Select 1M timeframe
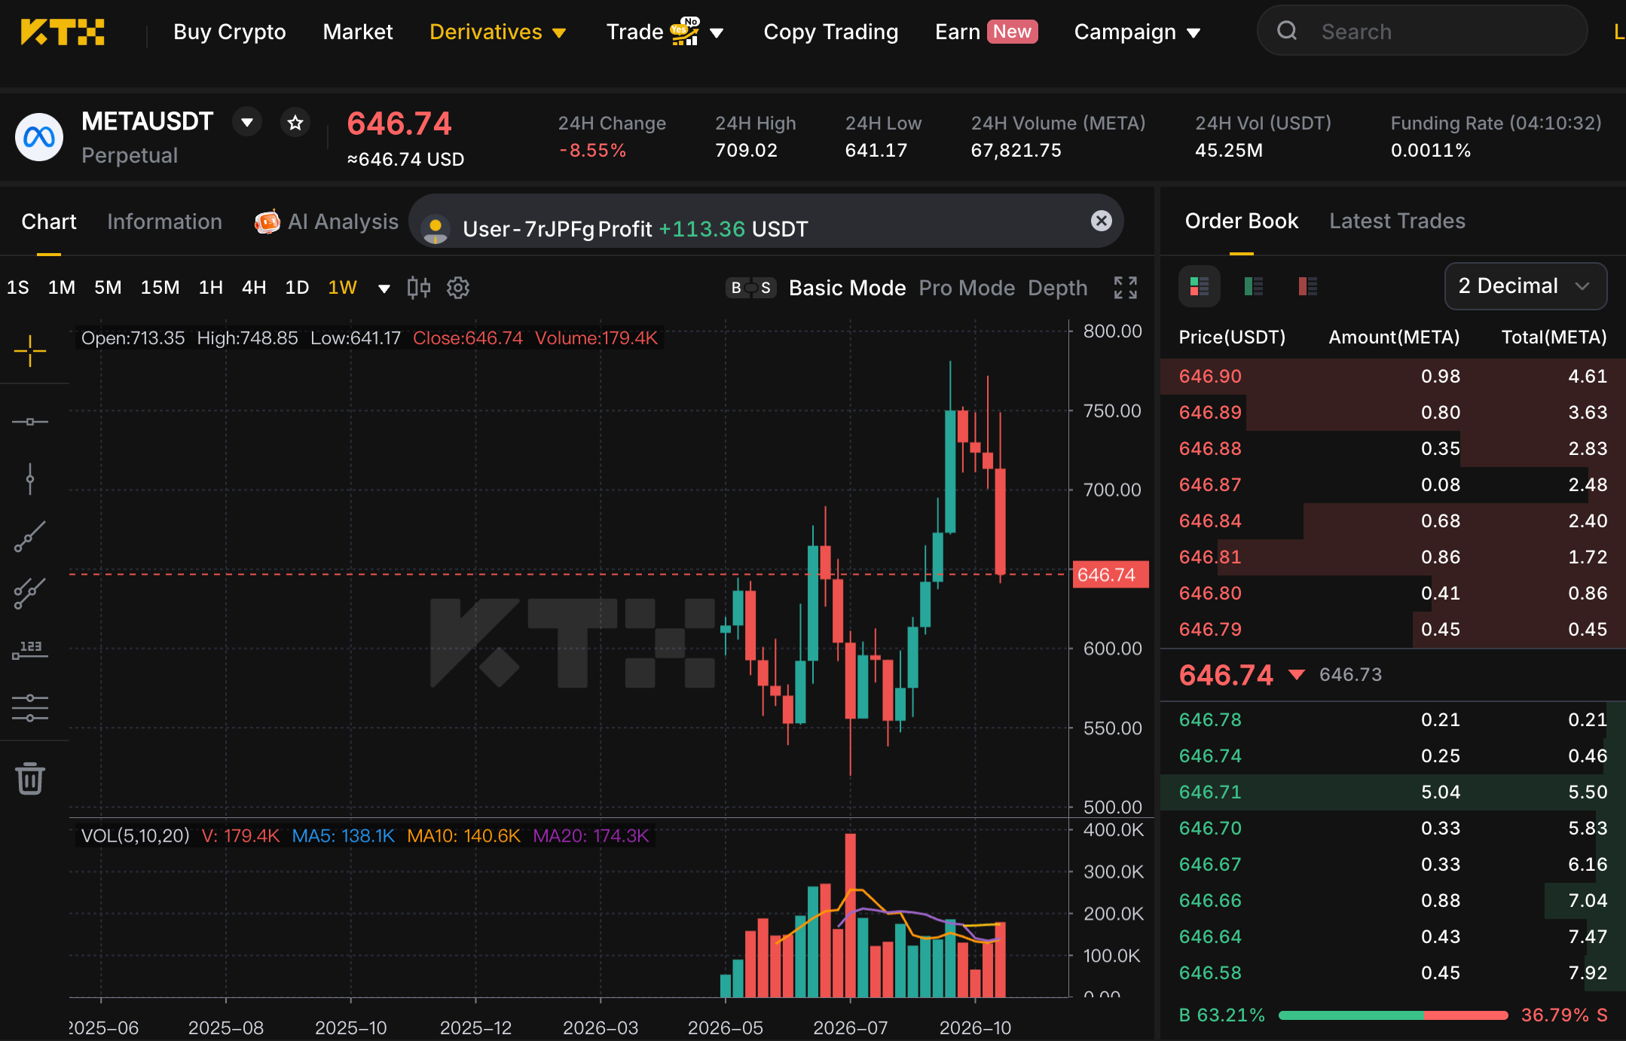The width and height of the screenshot is (1626, 1041). click(62, 287)
